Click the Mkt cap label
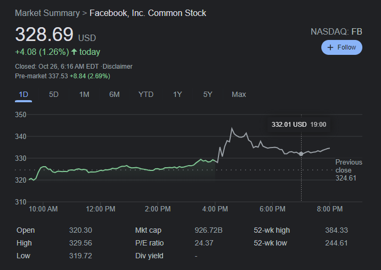Viewport: 381px width, 270px height. (x=148, y=230)
